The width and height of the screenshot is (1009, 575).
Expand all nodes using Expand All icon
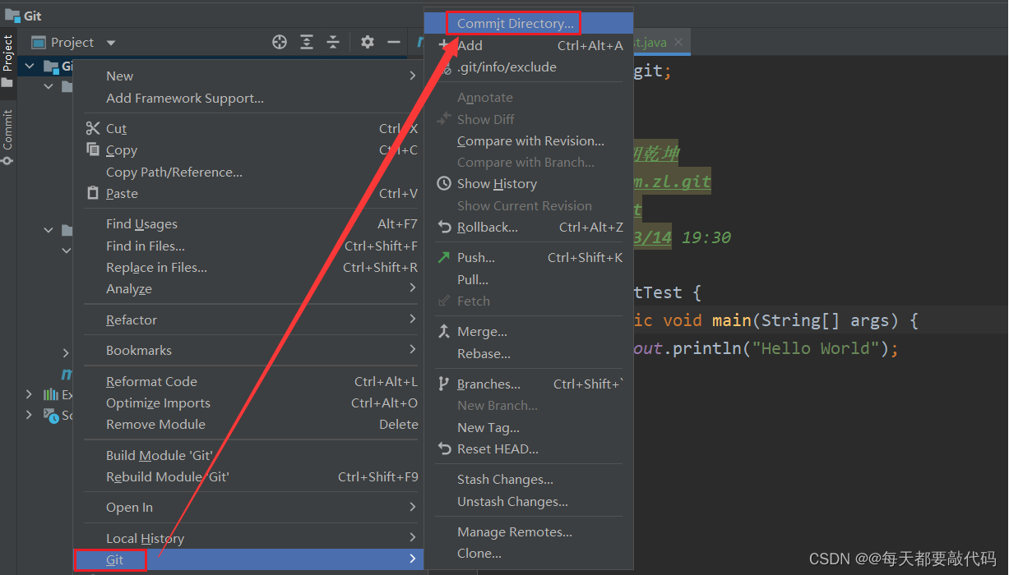point(307,41)
